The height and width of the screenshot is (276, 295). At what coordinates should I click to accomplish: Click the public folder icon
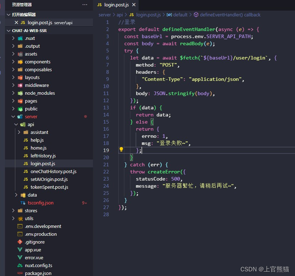[x=20, y=109]
